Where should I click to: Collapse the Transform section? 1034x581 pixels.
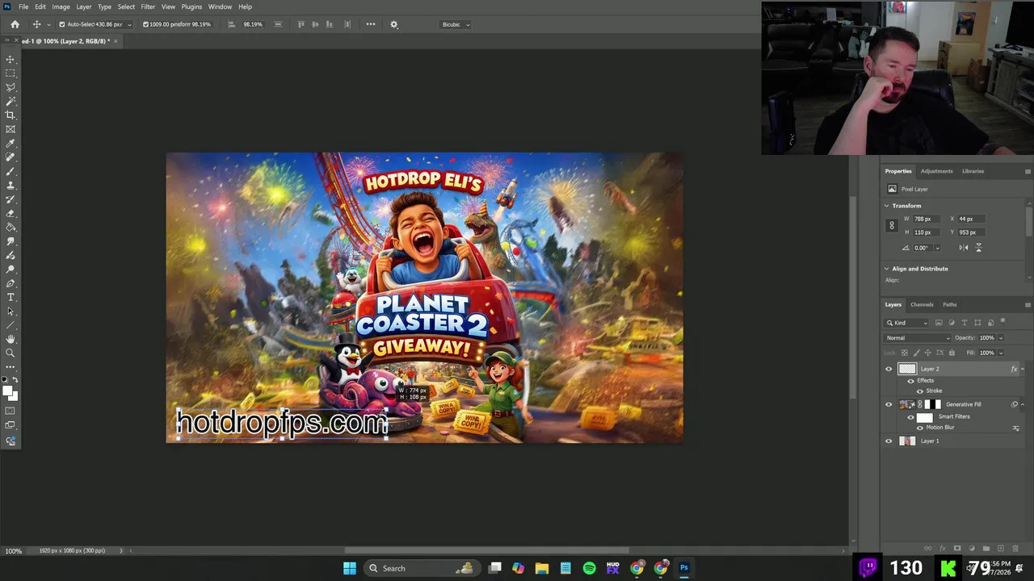(x=886, y=206)
